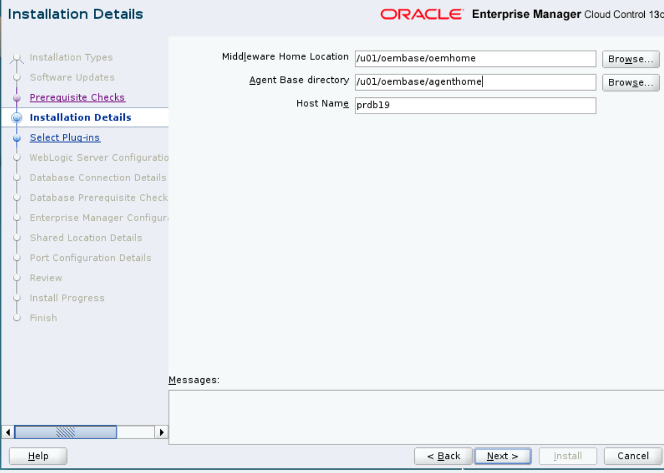Click the right arrow of the sidebar scrollbar
The image size is (664, 473).
point(162,432)
